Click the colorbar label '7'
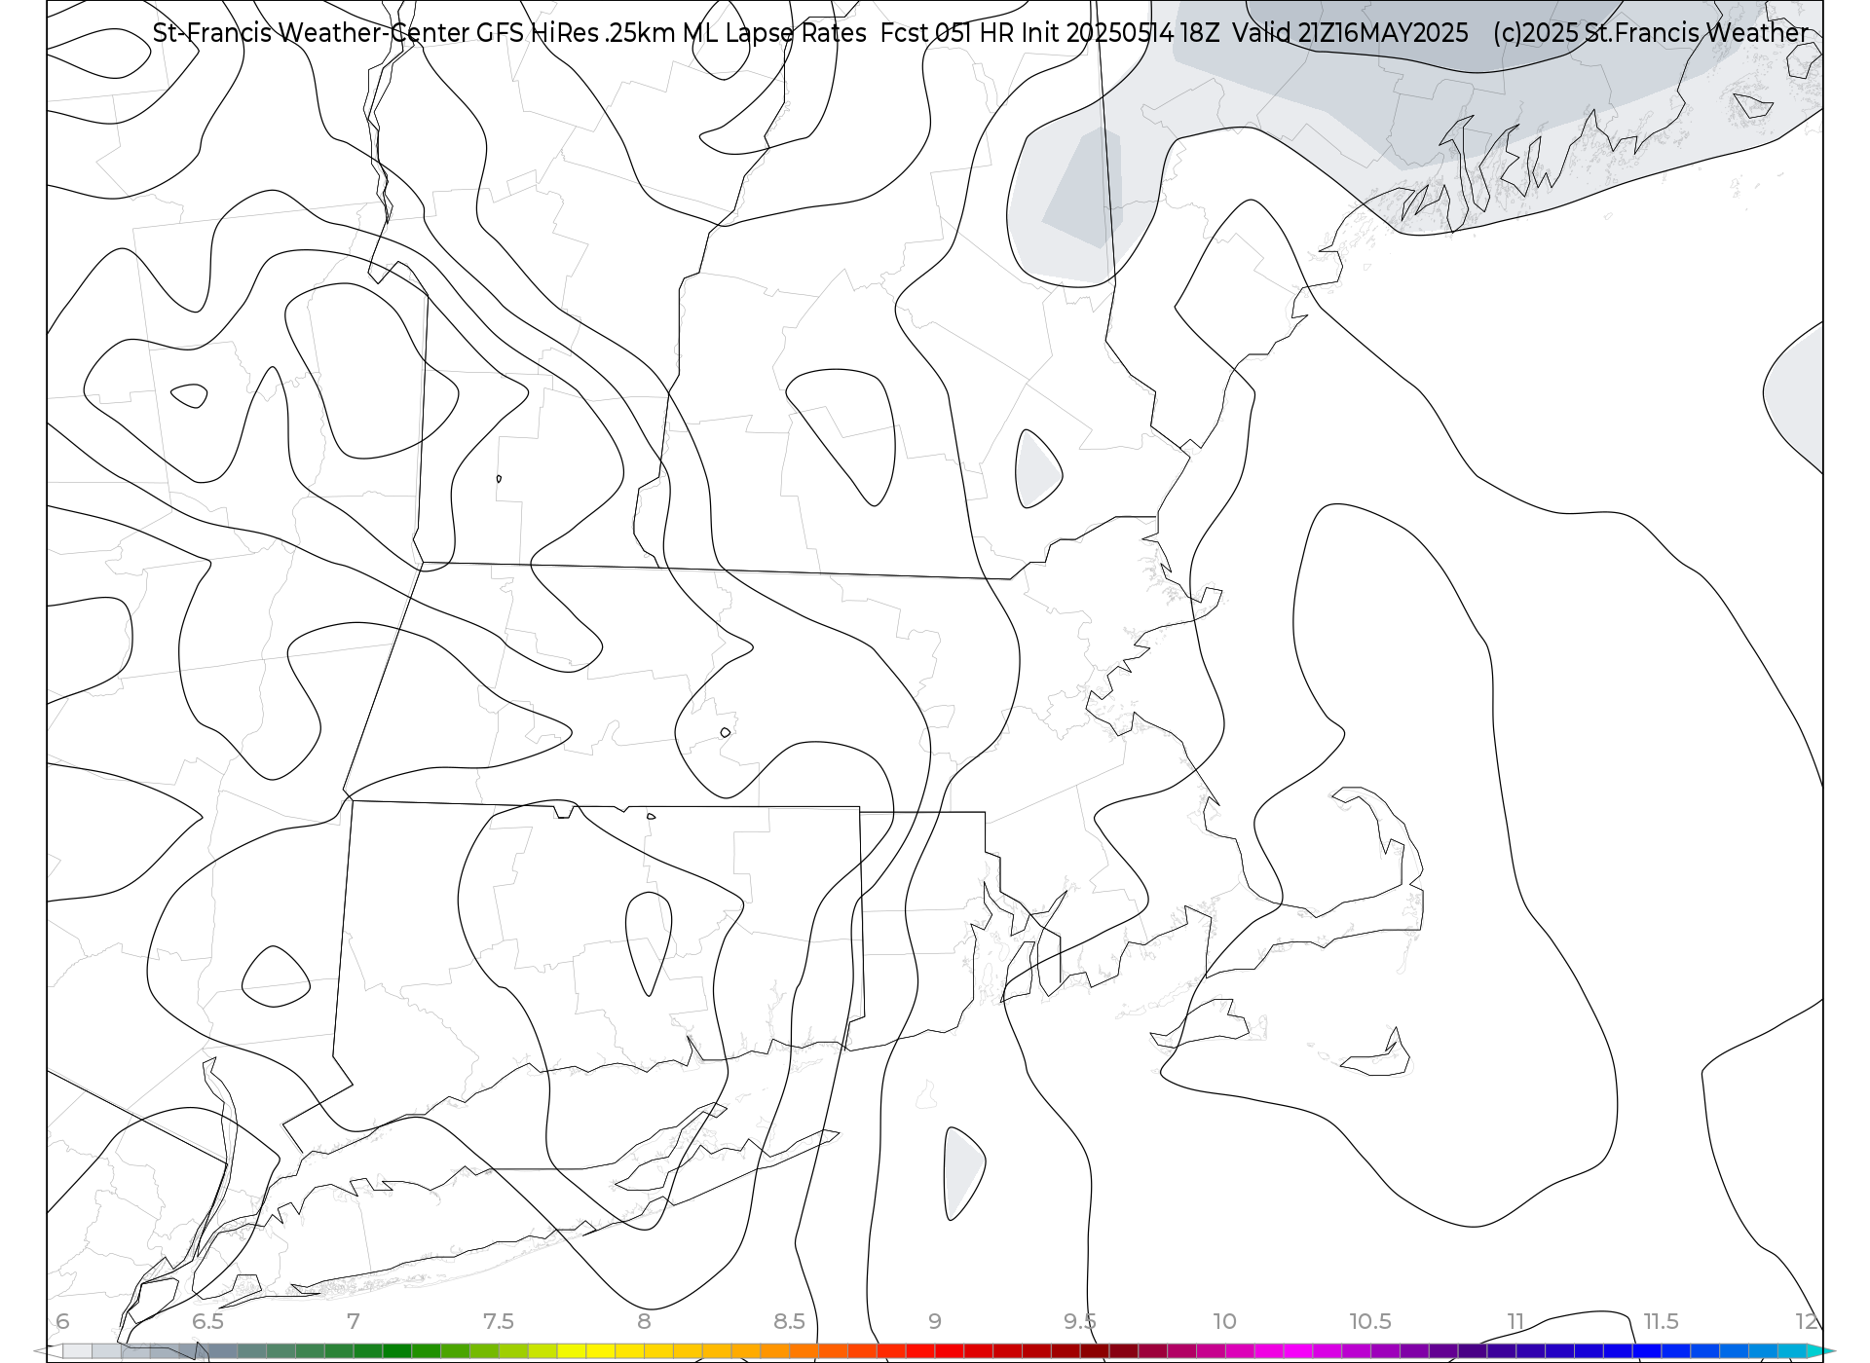This screenshot has width=1870, height=1363. 353,1321
